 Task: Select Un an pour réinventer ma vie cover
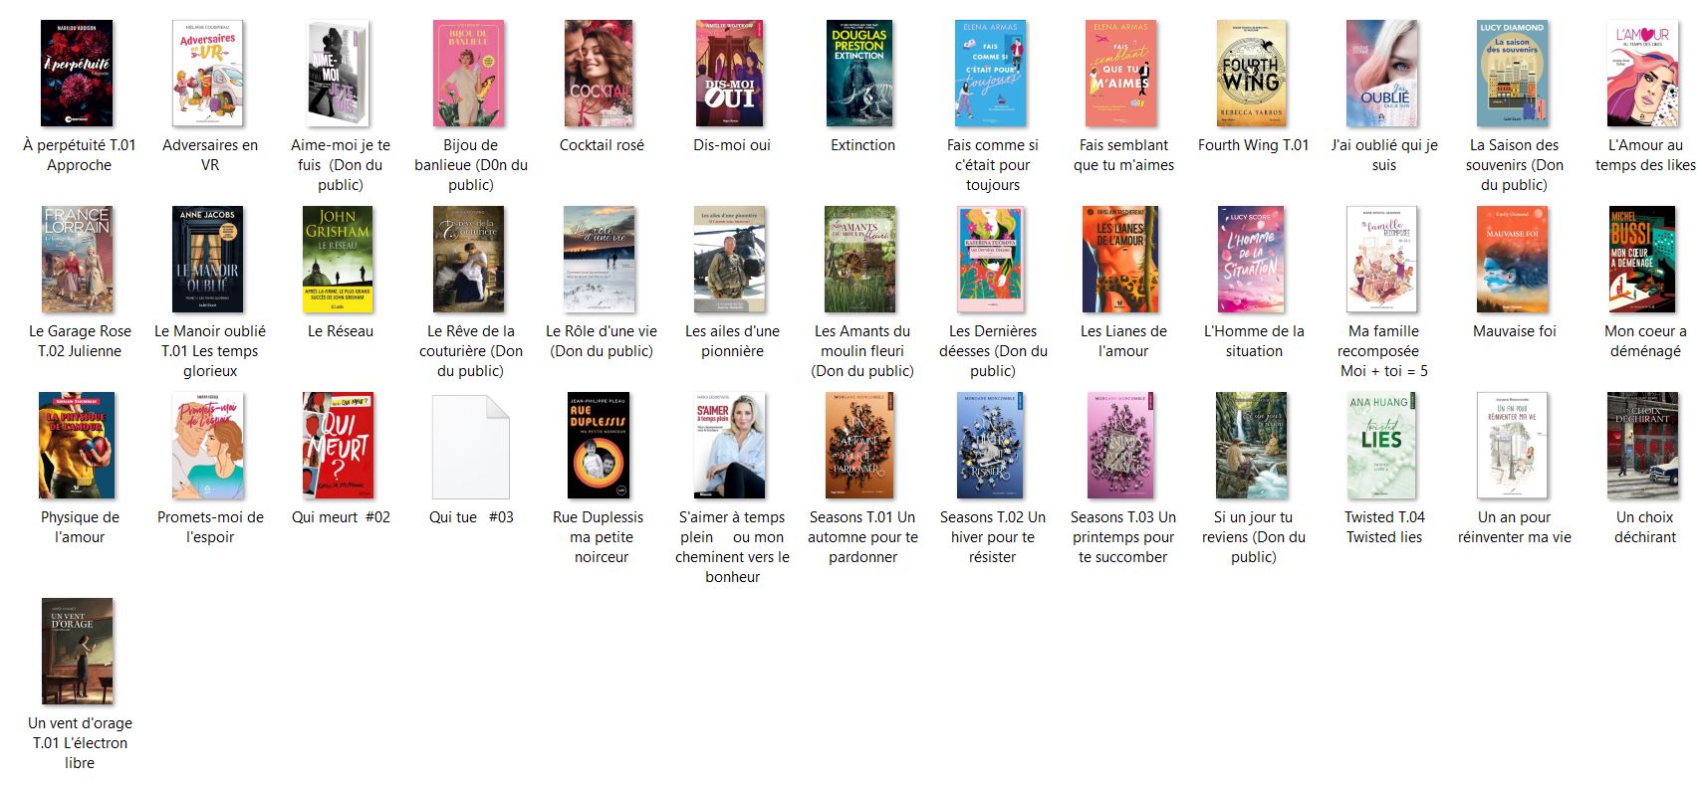click(1513, 446)
